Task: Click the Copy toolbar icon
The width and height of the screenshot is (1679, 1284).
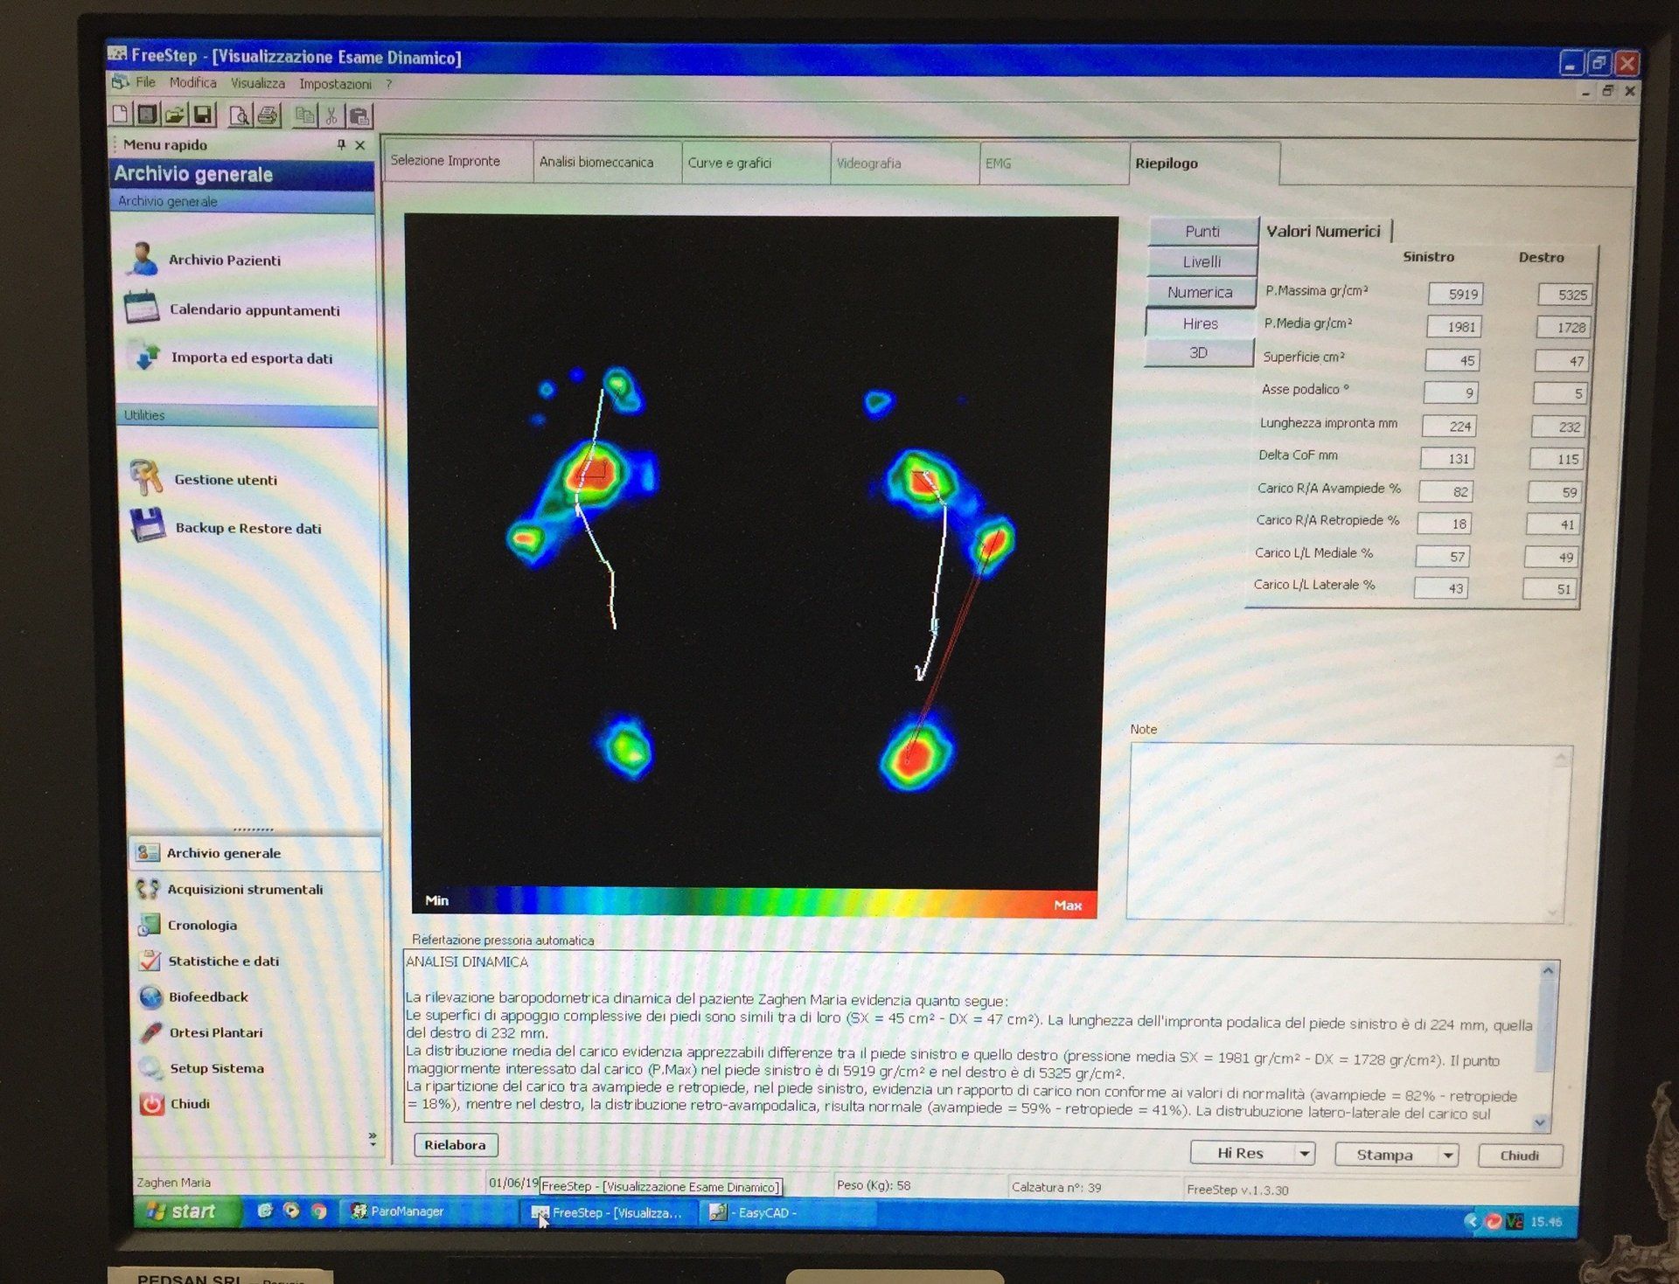Action: click(x=304, y=115)
